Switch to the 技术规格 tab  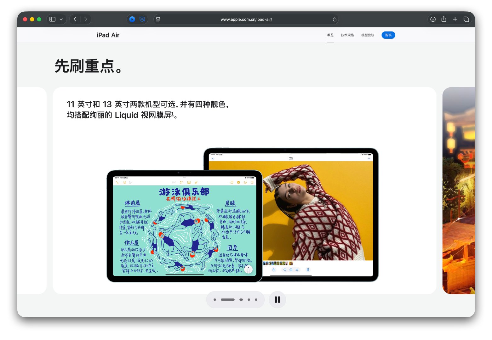point(347,35)
